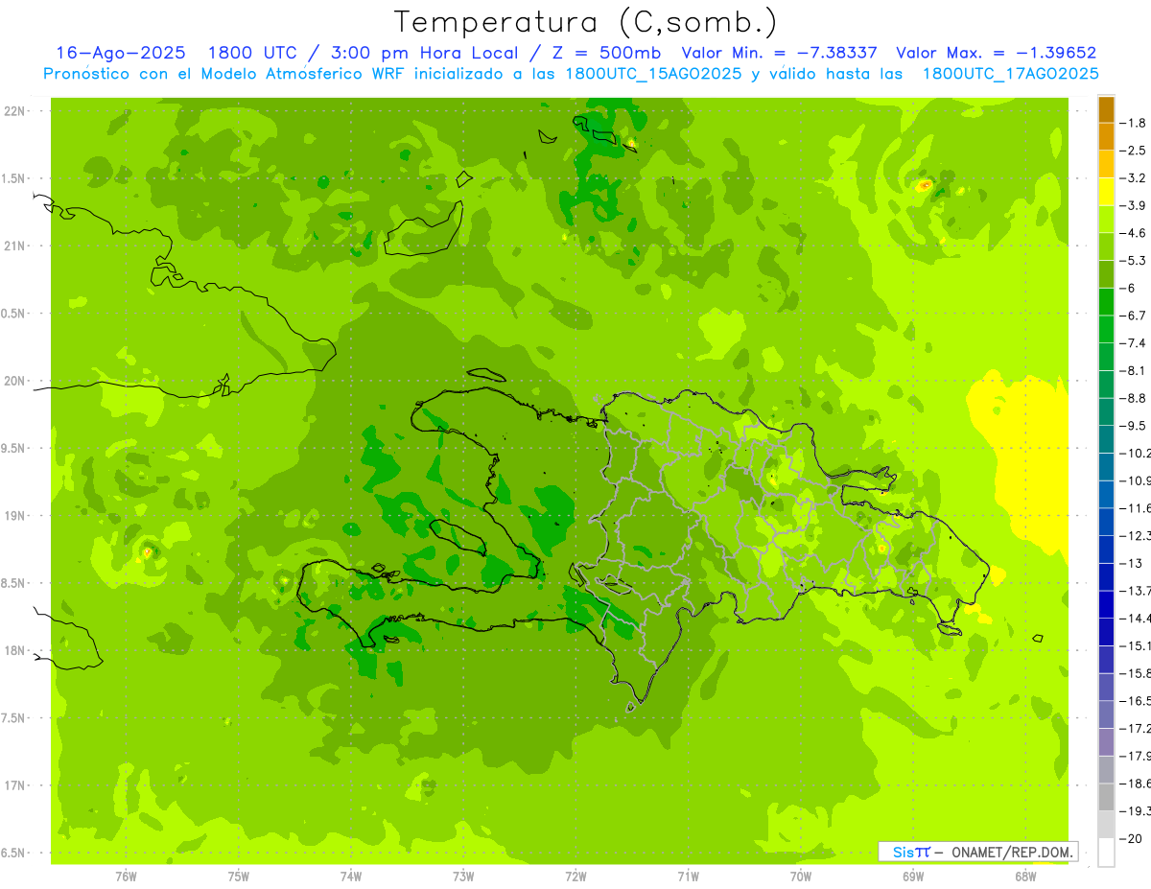
Task: Click the swatch between -7.4 and -8.1
Action: (1106, 357)
